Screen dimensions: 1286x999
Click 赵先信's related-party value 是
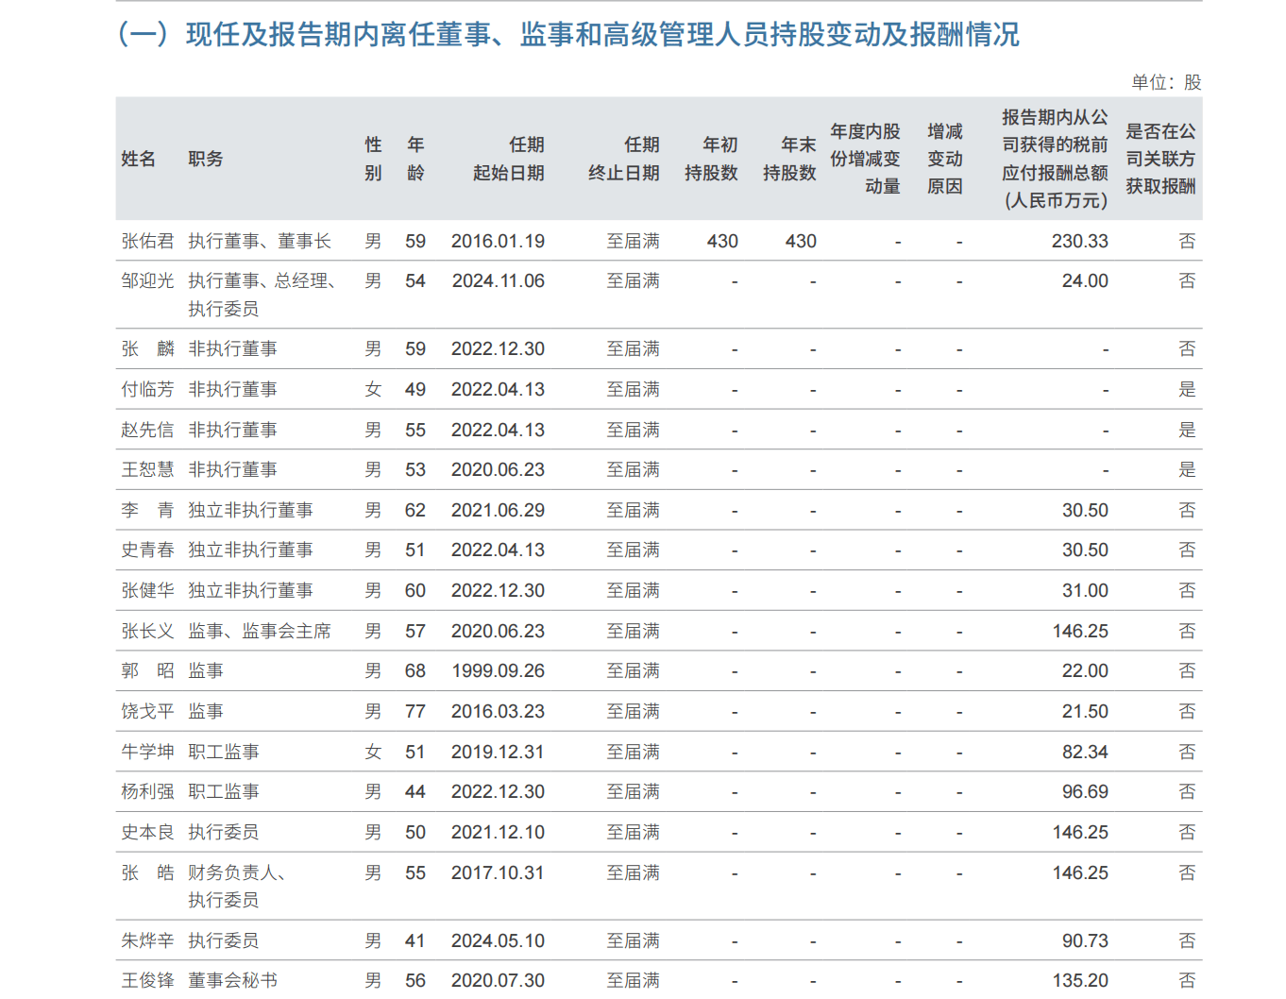tap(1187, 430)
